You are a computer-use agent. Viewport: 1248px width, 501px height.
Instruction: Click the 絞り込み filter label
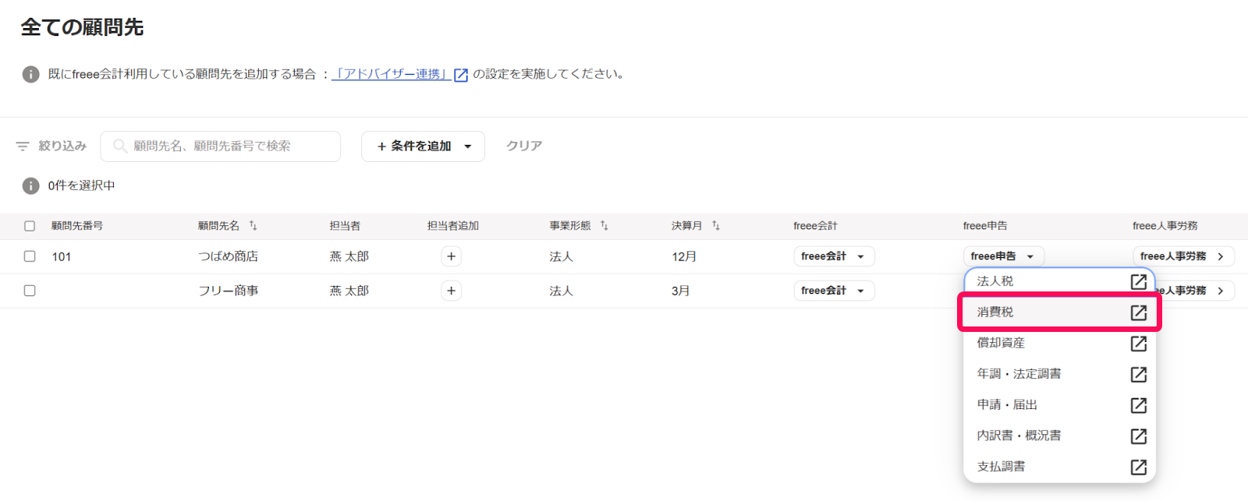point(62,146)
